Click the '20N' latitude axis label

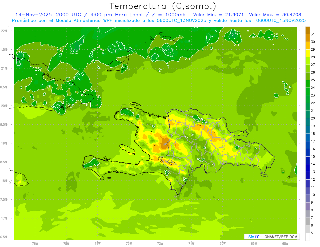click(4, 106)
